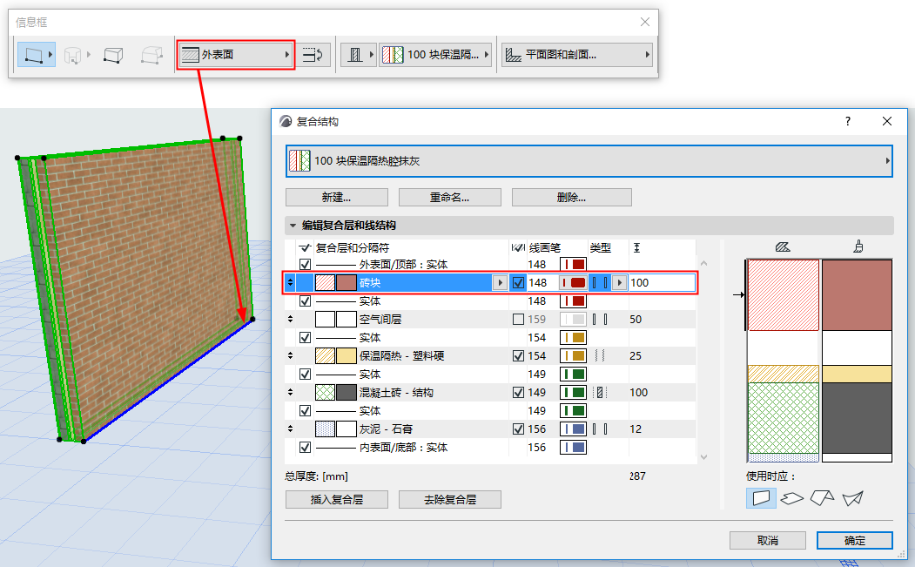The image size is (915, 567).
Task: Open the 100 块保温隔热腔抹灰 composite selector
Action: click(x=589, y=160)
